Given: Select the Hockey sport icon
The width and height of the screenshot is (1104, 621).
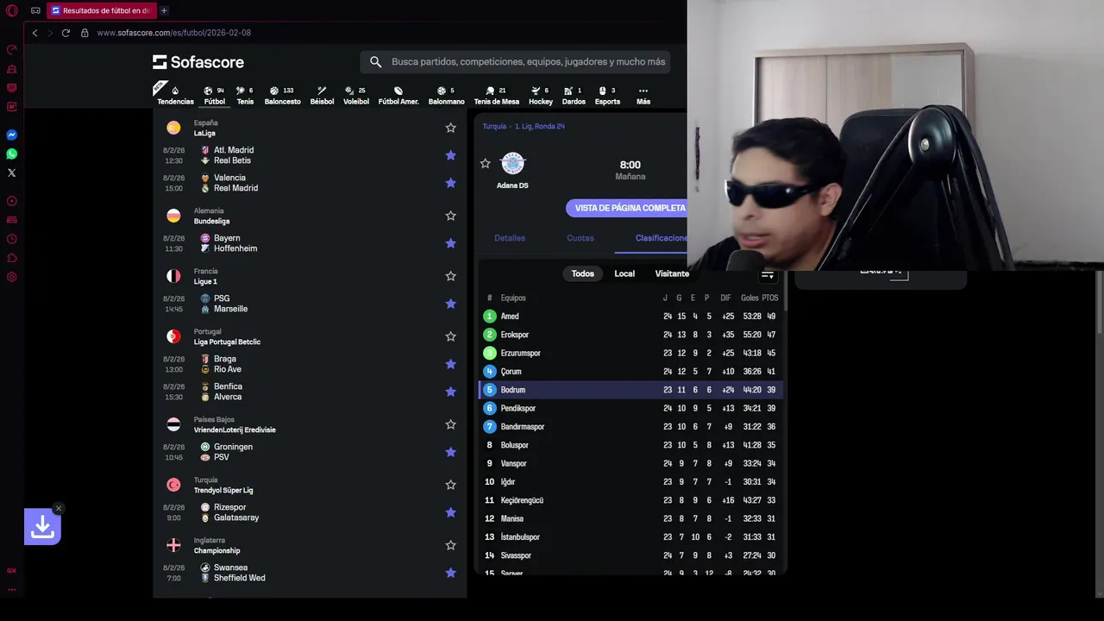Looking at the screenshot, I should click(x=541, y=95).
